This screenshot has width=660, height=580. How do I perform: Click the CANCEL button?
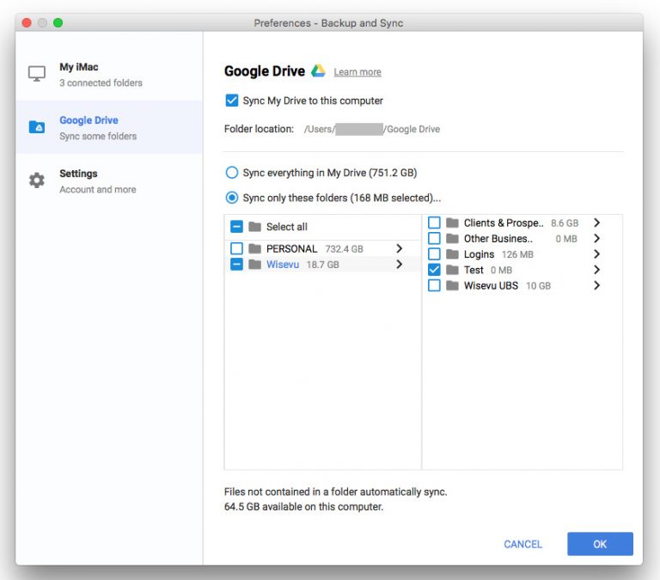tap(522, 544)
